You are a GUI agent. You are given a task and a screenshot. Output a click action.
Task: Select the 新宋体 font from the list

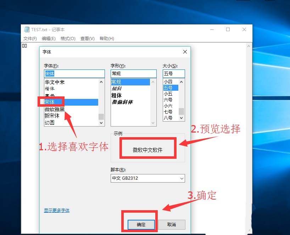click(x=52, y=116)
